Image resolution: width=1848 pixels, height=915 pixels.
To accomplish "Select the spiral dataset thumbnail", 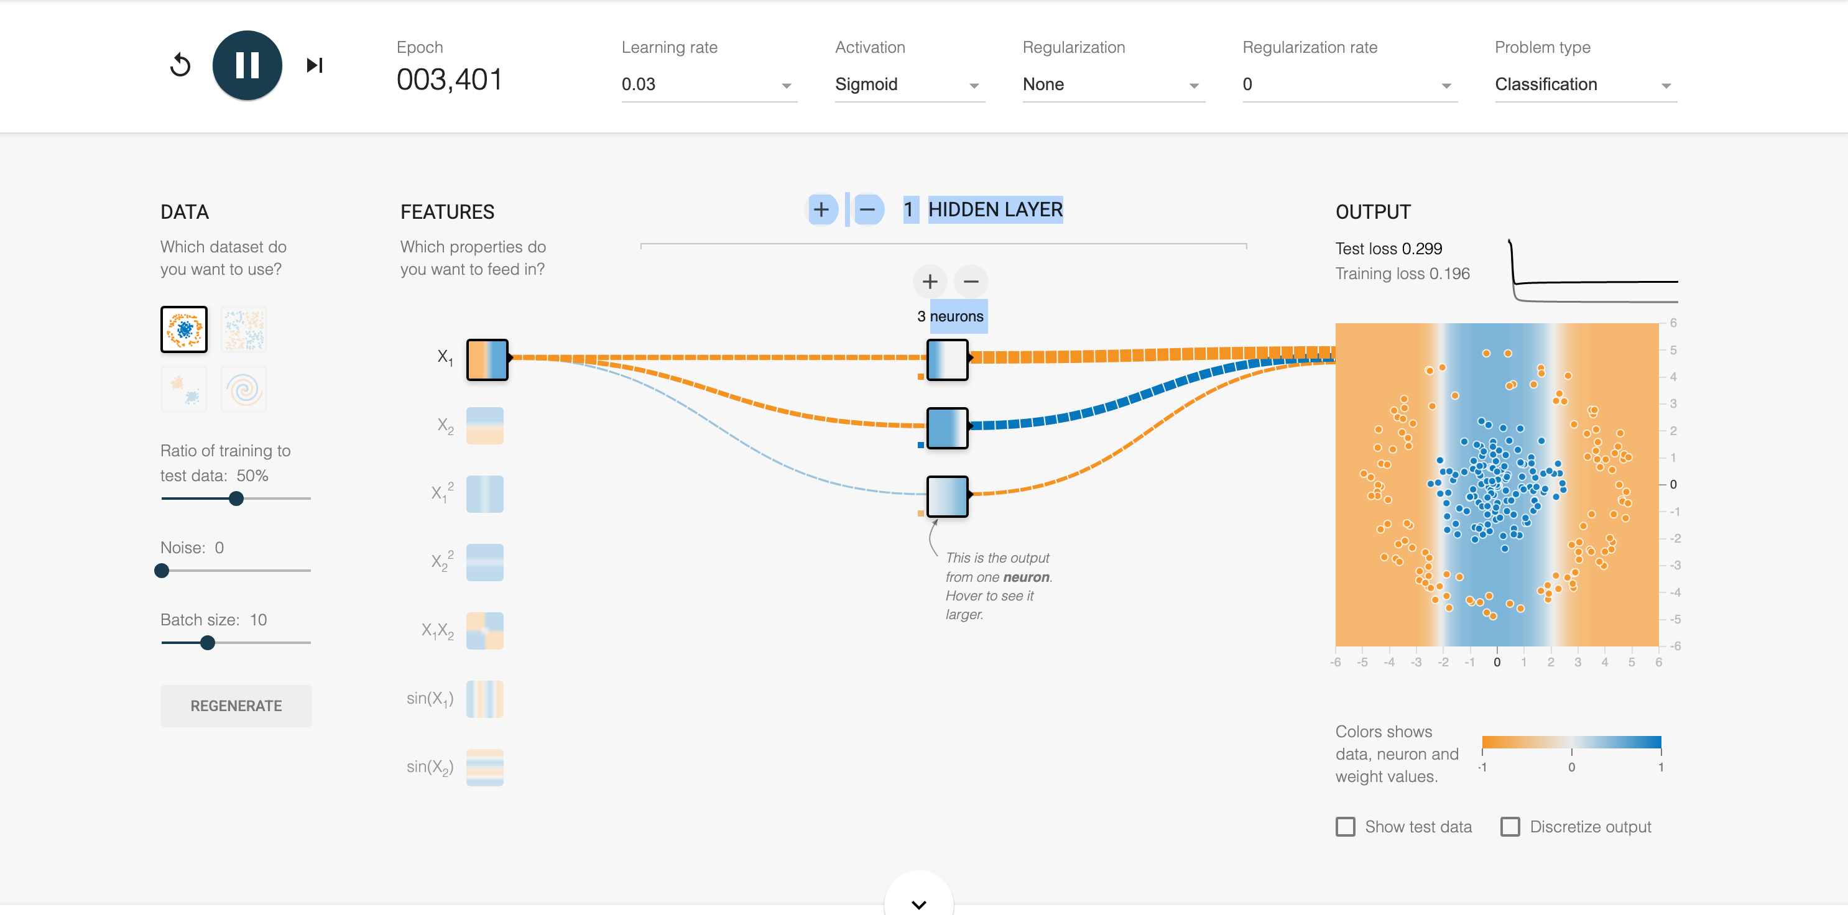I will (x=244, y=389).
